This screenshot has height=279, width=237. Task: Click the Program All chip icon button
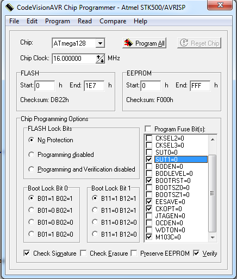144,43
